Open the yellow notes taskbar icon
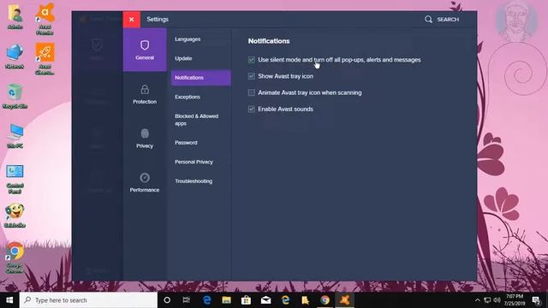548x308 pixels. (x=305, y=300)
